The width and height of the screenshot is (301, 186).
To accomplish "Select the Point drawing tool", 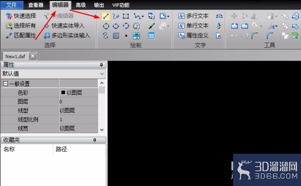I will coord(126,36).
